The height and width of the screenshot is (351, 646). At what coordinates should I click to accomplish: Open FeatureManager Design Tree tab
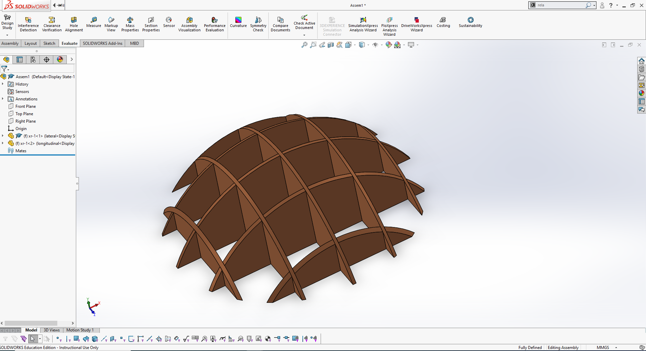(x=6, y=60)
